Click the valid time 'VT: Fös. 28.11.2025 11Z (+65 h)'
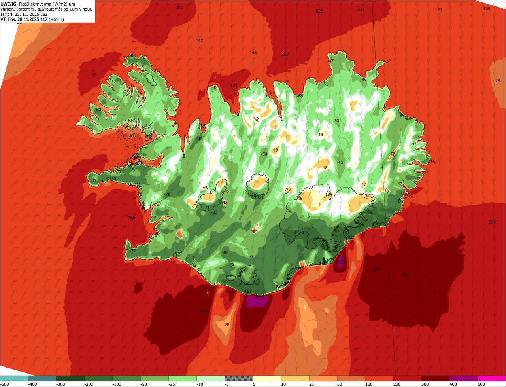This screenshot has width=506, height=387. click(x=32, y=19)
